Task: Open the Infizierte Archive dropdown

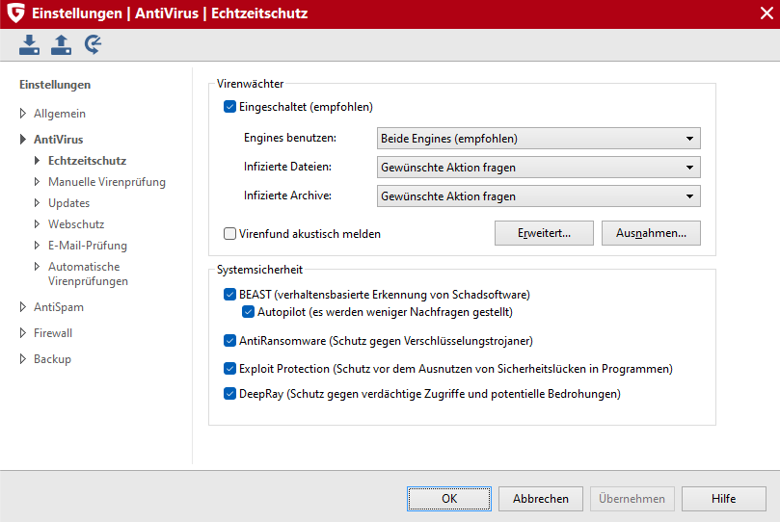Action: point(539,196)
